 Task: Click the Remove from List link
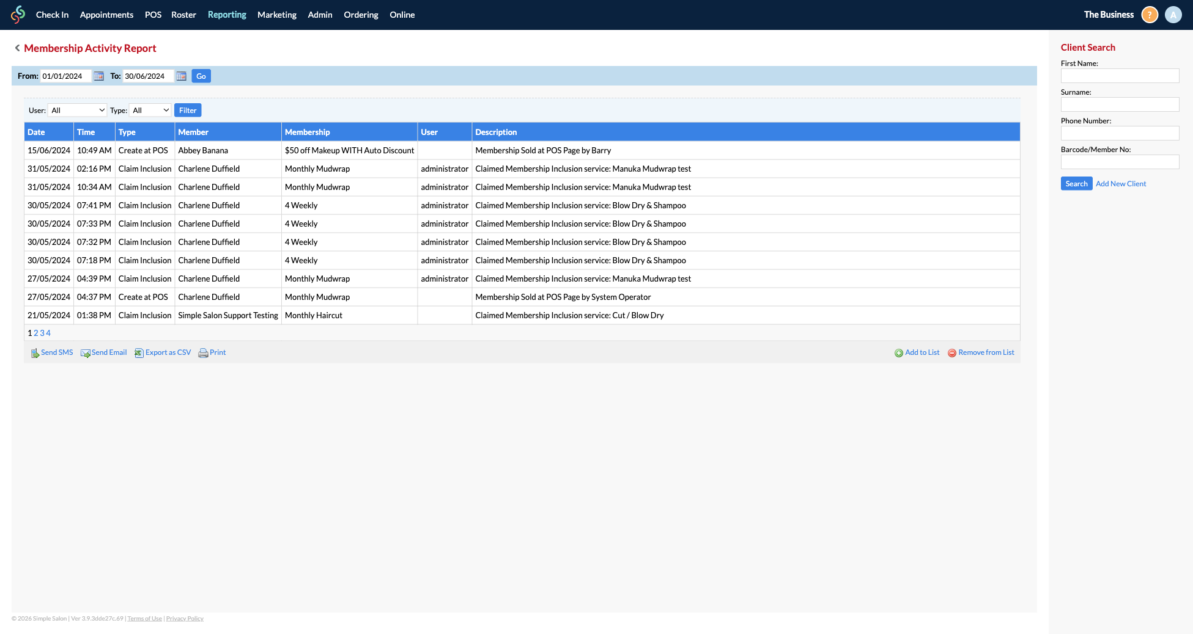pos(986,352)
